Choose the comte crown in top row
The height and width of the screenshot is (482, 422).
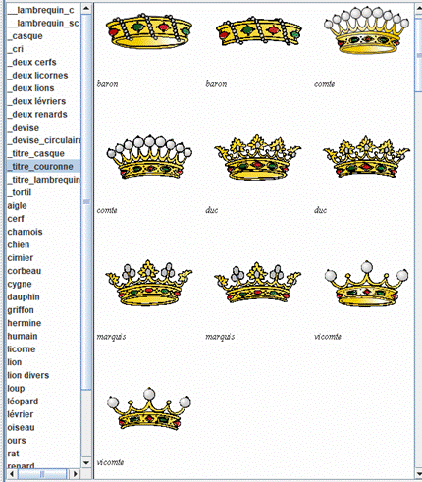[366, 30]
